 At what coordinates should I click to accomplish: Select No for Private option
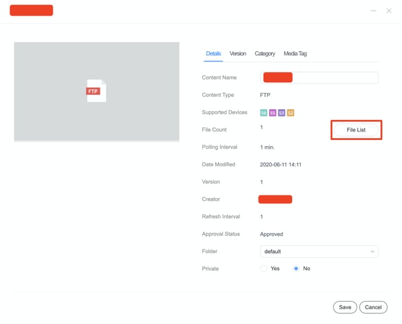(296, 268)
